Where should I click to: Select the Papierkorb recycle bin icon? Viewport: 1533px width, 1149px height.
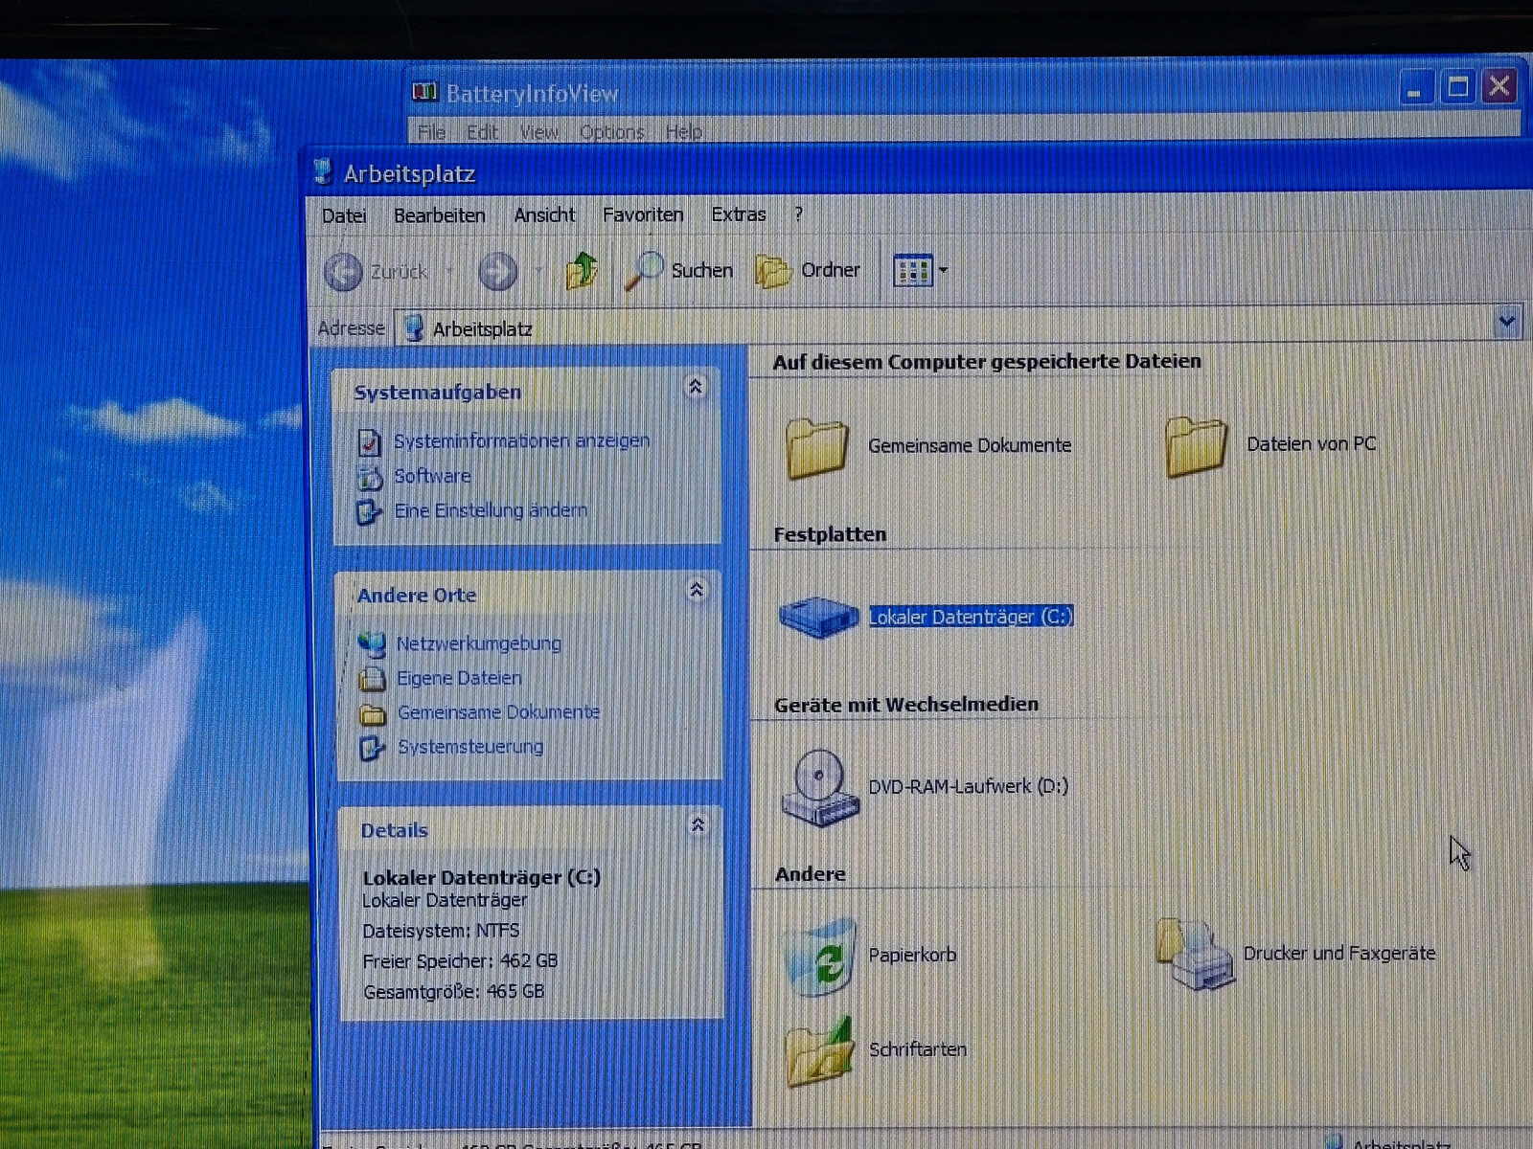[819, 956]
